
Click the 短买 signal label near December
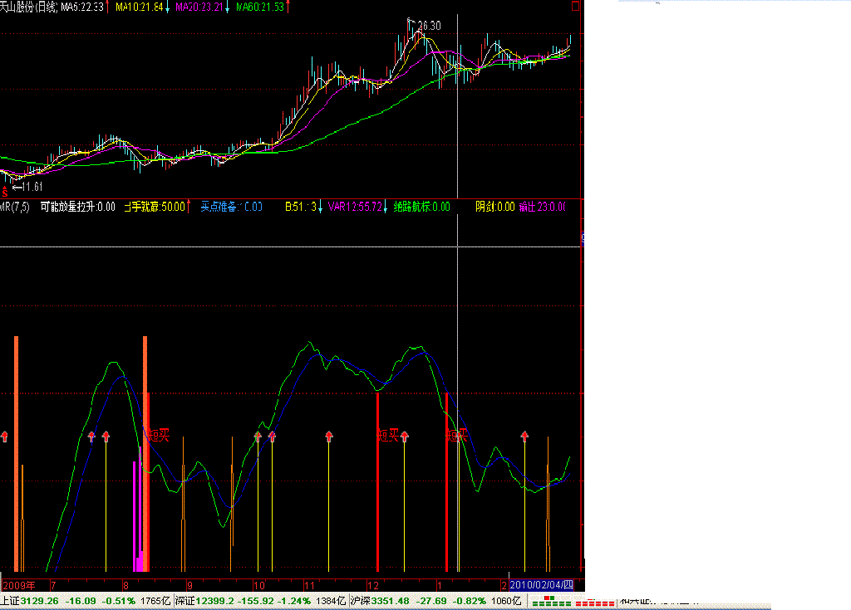tap(388, 435)
